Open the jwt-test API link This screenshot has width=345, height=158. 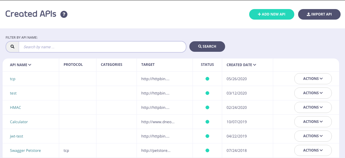click(17, 136)
